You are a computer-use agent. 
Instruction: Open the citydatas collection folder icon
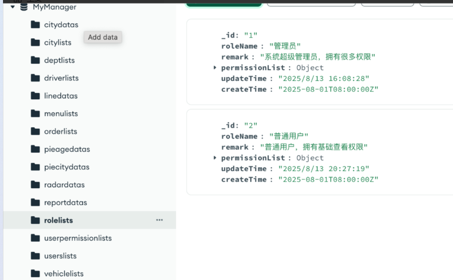click(x=35, y=24)
